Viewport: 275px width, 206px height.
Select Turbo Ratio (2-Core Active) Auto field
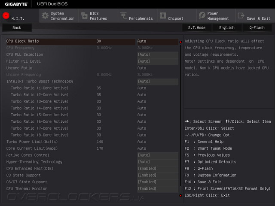[142, 95]
